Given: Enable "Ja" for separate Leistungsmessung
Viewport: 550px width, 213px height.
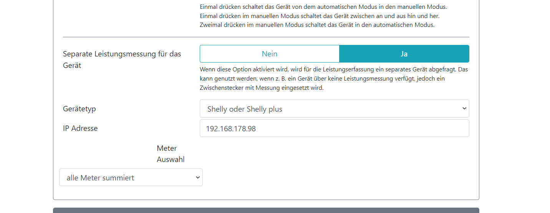Looking at the screenshot, I should (x=404, y=54).
